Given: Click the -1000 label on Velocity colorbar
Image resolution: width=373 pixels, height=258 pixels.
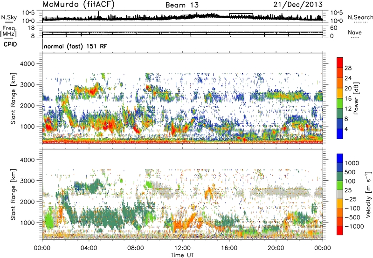Looking at the screenshot, I should pyautogui.click(x=354, y=226).
